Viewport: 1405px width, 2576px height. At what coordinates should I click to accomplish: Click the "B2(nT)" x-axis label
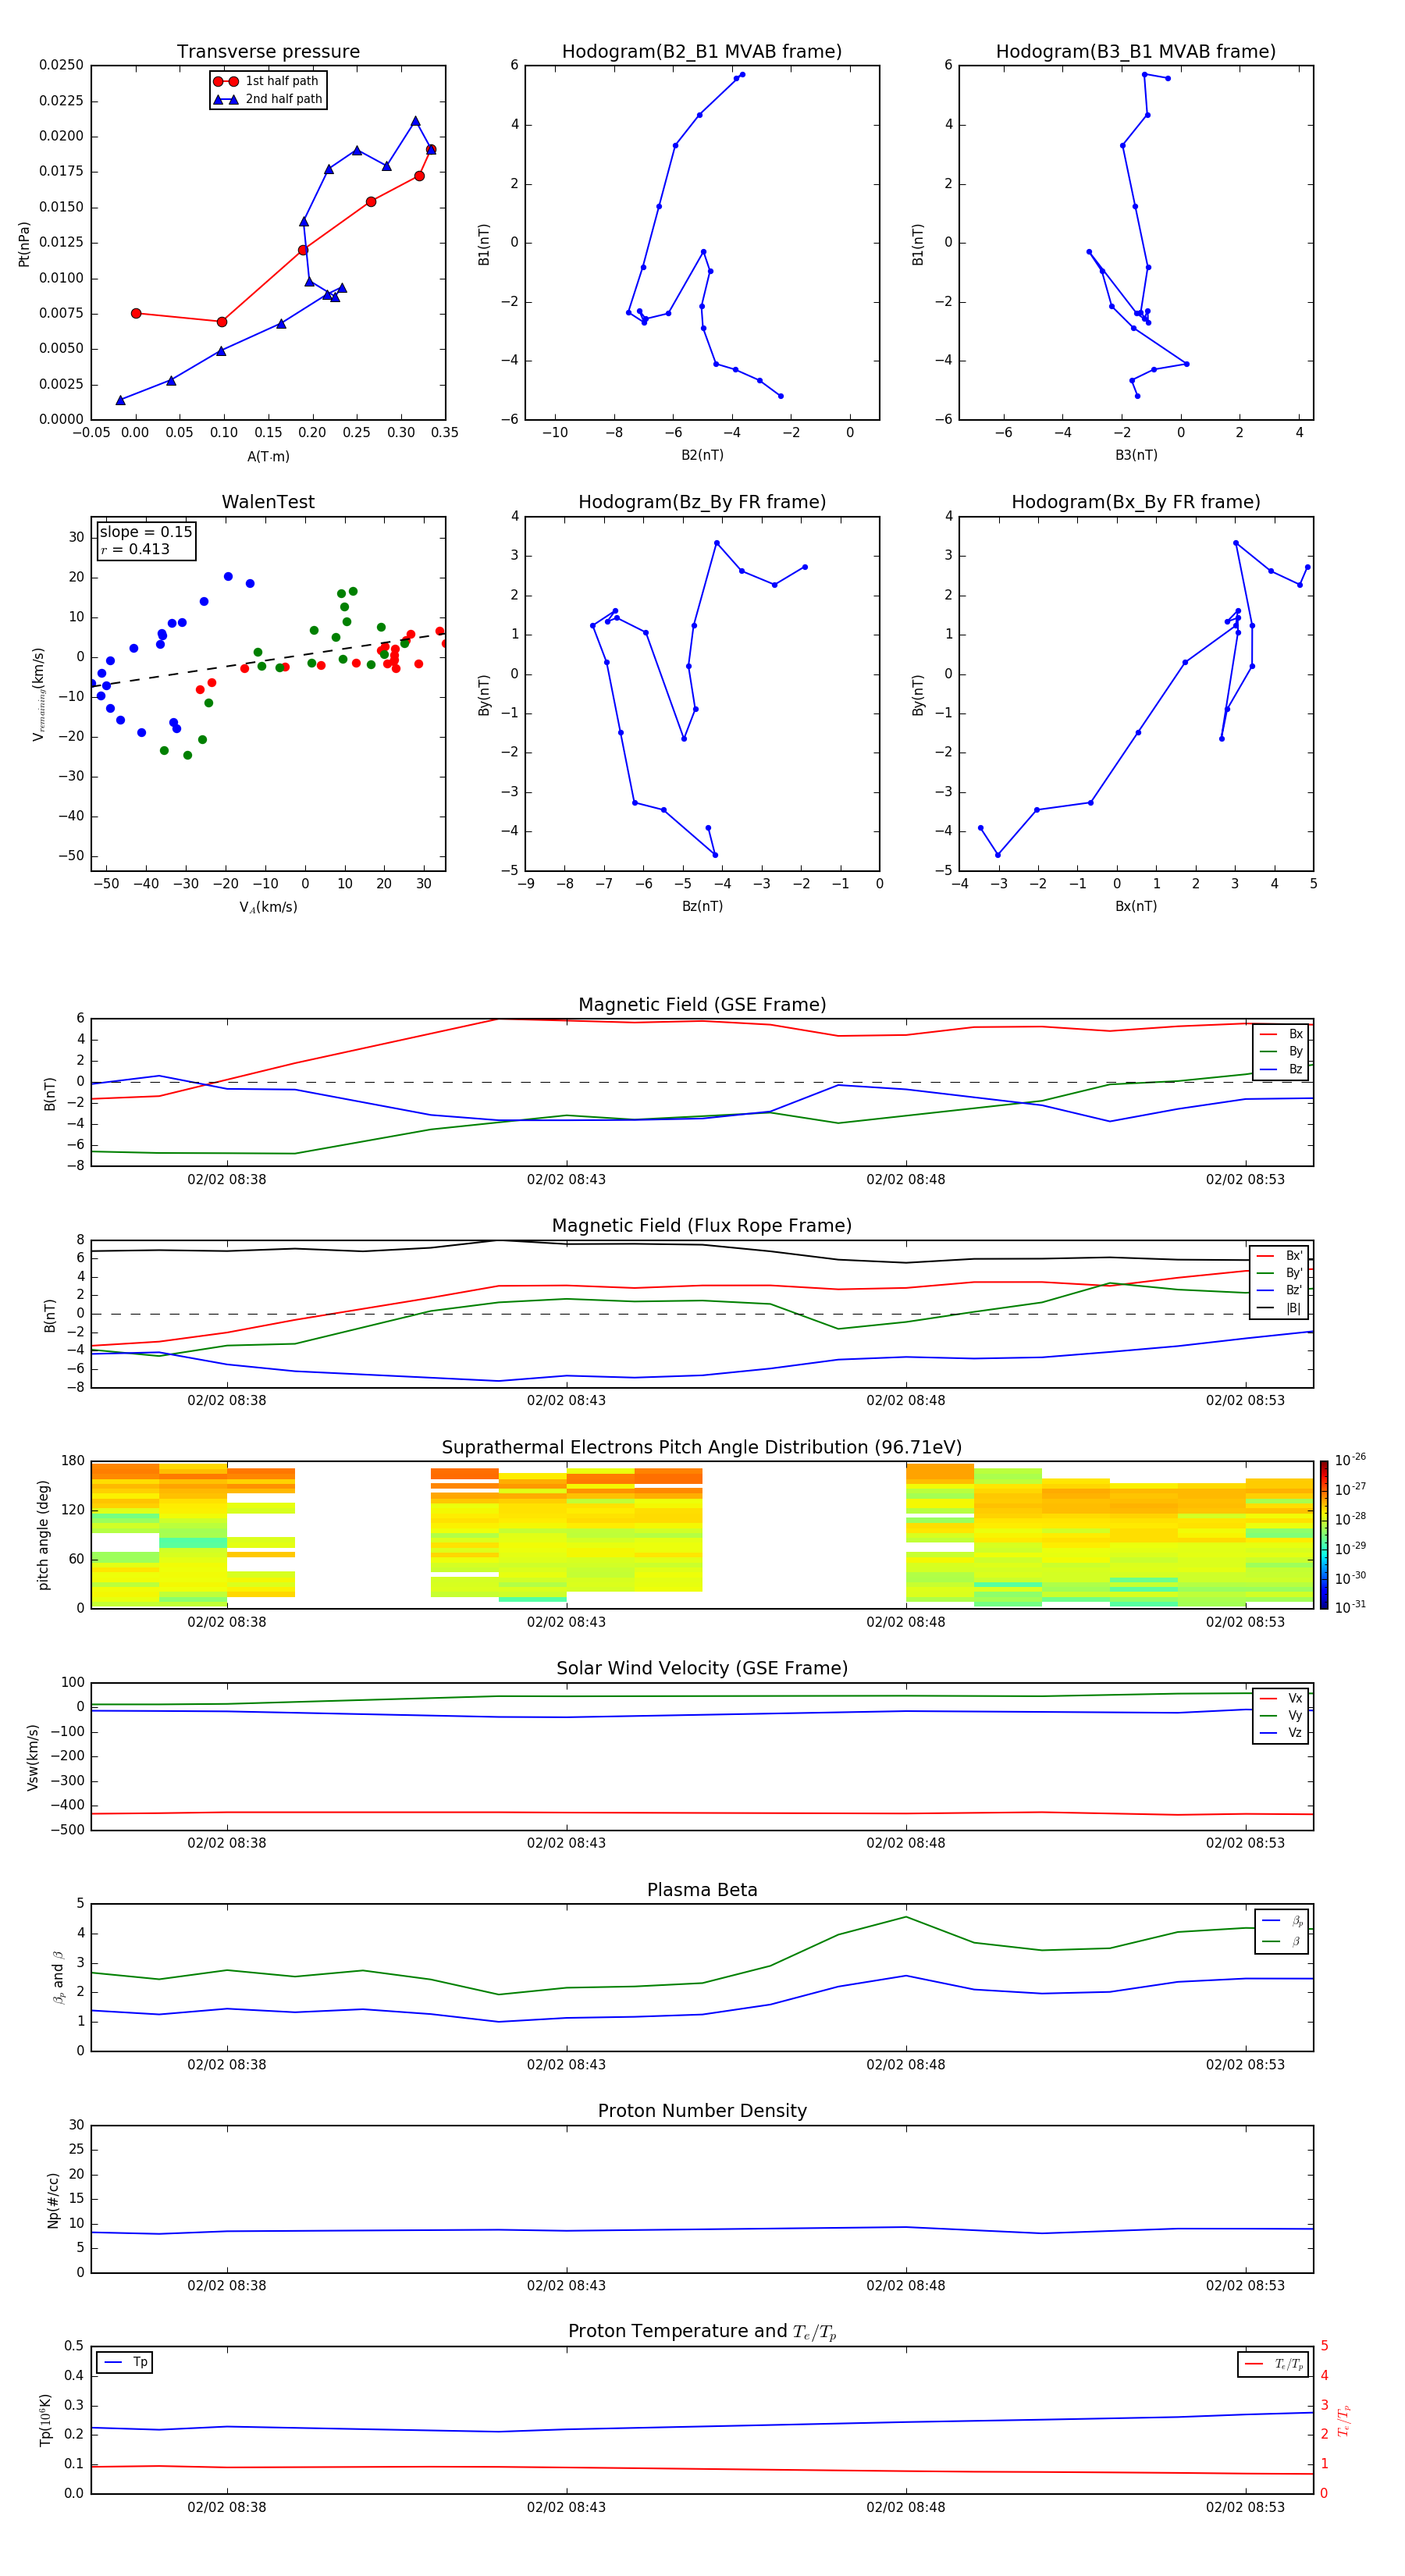pyautogui.click(x=702, y=456)
